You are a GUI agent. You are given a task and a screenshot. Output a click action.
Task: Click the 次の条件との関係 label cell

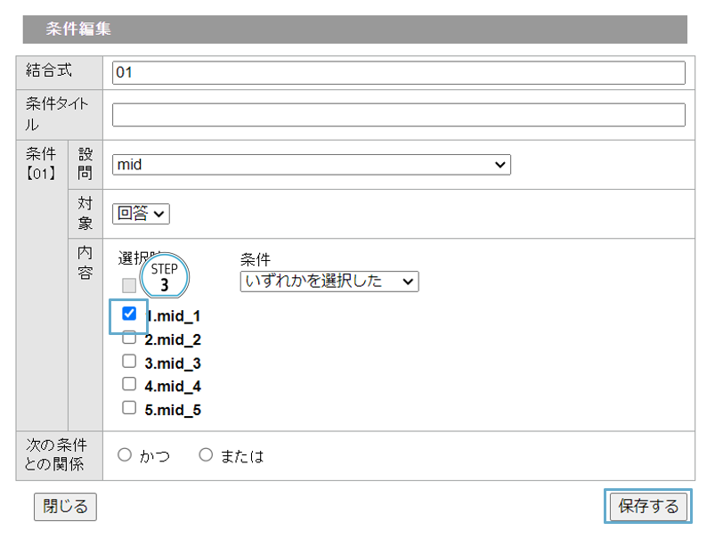(x=59, y=455)
